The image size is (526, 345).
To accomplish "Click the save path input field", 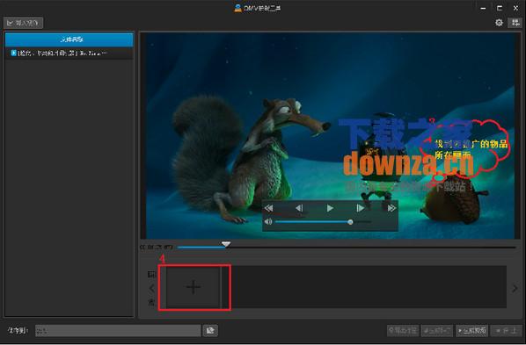I will pyautogui.click(x=118, y=331).
